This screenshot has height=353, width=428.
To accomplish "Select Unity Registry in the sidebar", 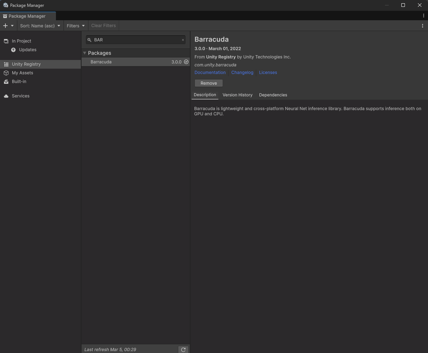I will point(40,64).
